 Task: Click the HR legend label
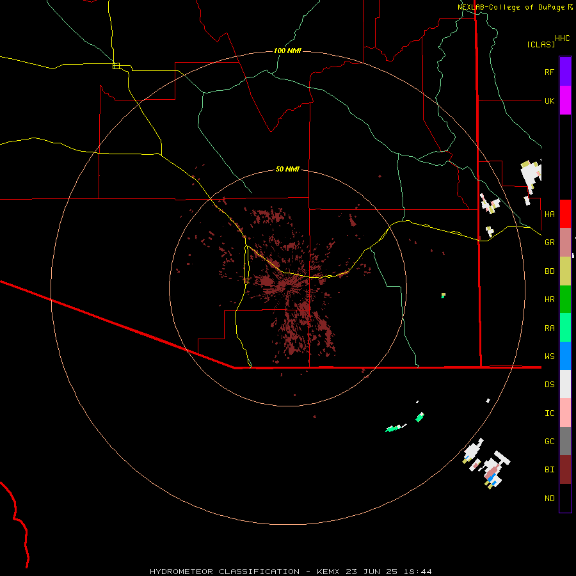tap(549, 300)
